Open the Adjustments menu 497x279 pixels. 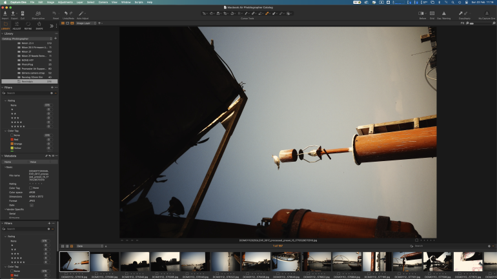(x=65, y=3)
